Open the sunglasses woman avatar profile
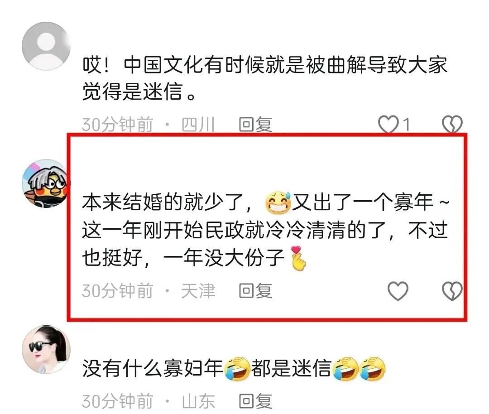Image resolution: width=489 pixels, height=414 pixels. [46, 349]
